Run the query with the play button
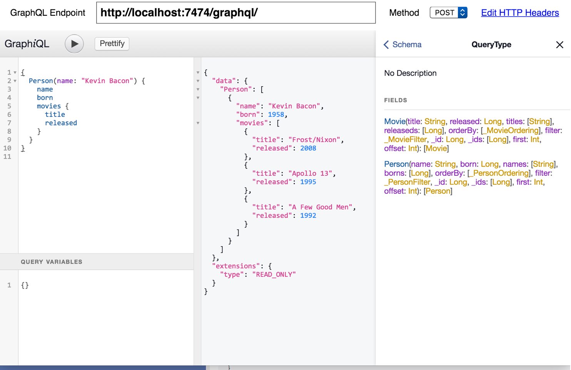Viewport: 571px width, 370px height. [74, 44]
